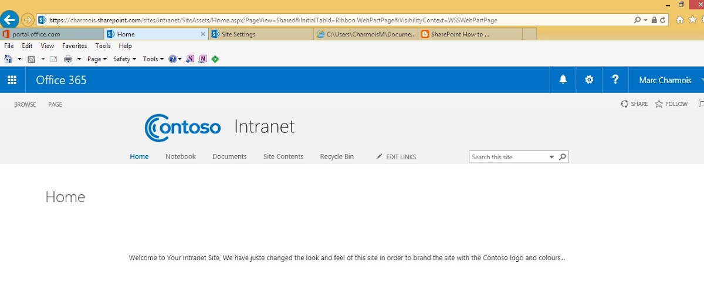
Task: Click the blue help icon in command bar
Action: coord(172,59)
